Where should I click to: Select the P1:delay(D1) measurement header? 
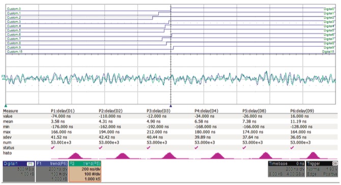coord(63,111)
